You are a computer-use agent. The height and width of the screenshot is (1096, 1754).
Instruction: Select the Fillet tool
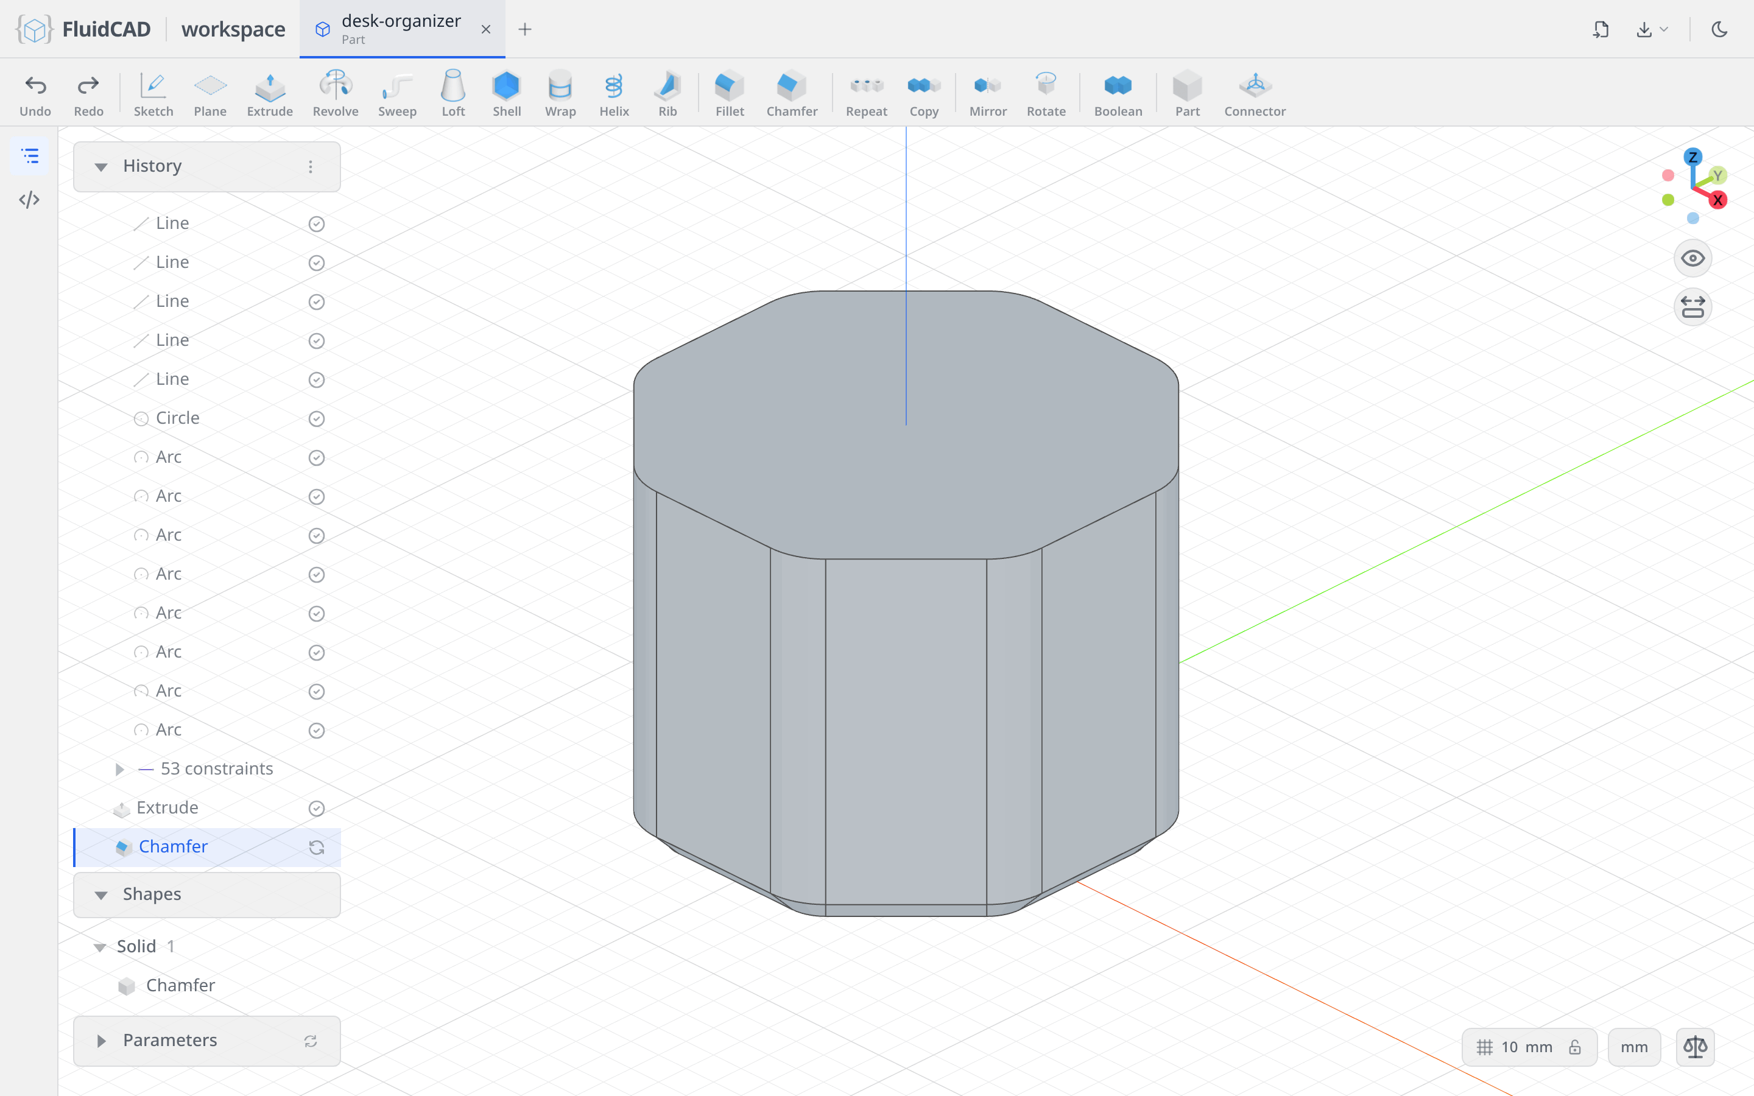pyautogui.click(x=729, y=94)
